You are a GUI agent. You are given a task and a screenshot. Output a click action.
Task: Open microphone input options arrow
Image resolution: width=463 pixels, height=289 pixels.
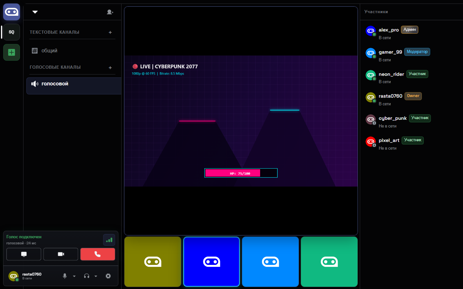click(74, 276)
